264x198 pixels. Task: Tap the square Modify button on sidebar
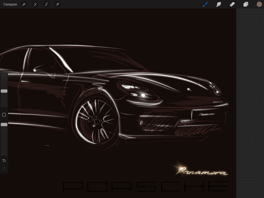tap(4, 115)
